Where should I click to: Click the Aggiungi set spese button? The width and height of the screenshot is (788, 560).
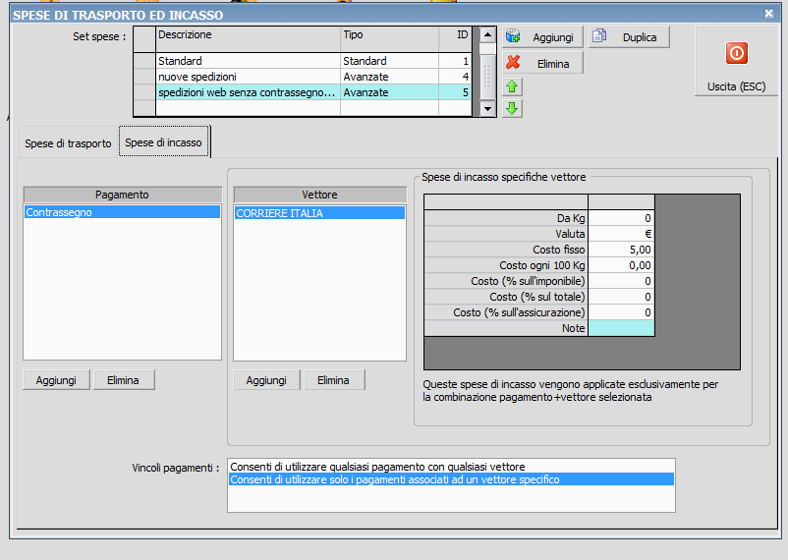tap(542, 37)
